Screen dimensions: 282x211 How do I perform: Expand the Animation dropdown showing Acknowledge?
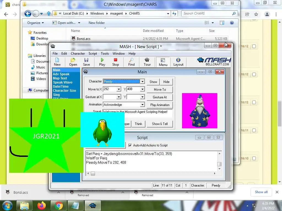click(x=142, y=105)
